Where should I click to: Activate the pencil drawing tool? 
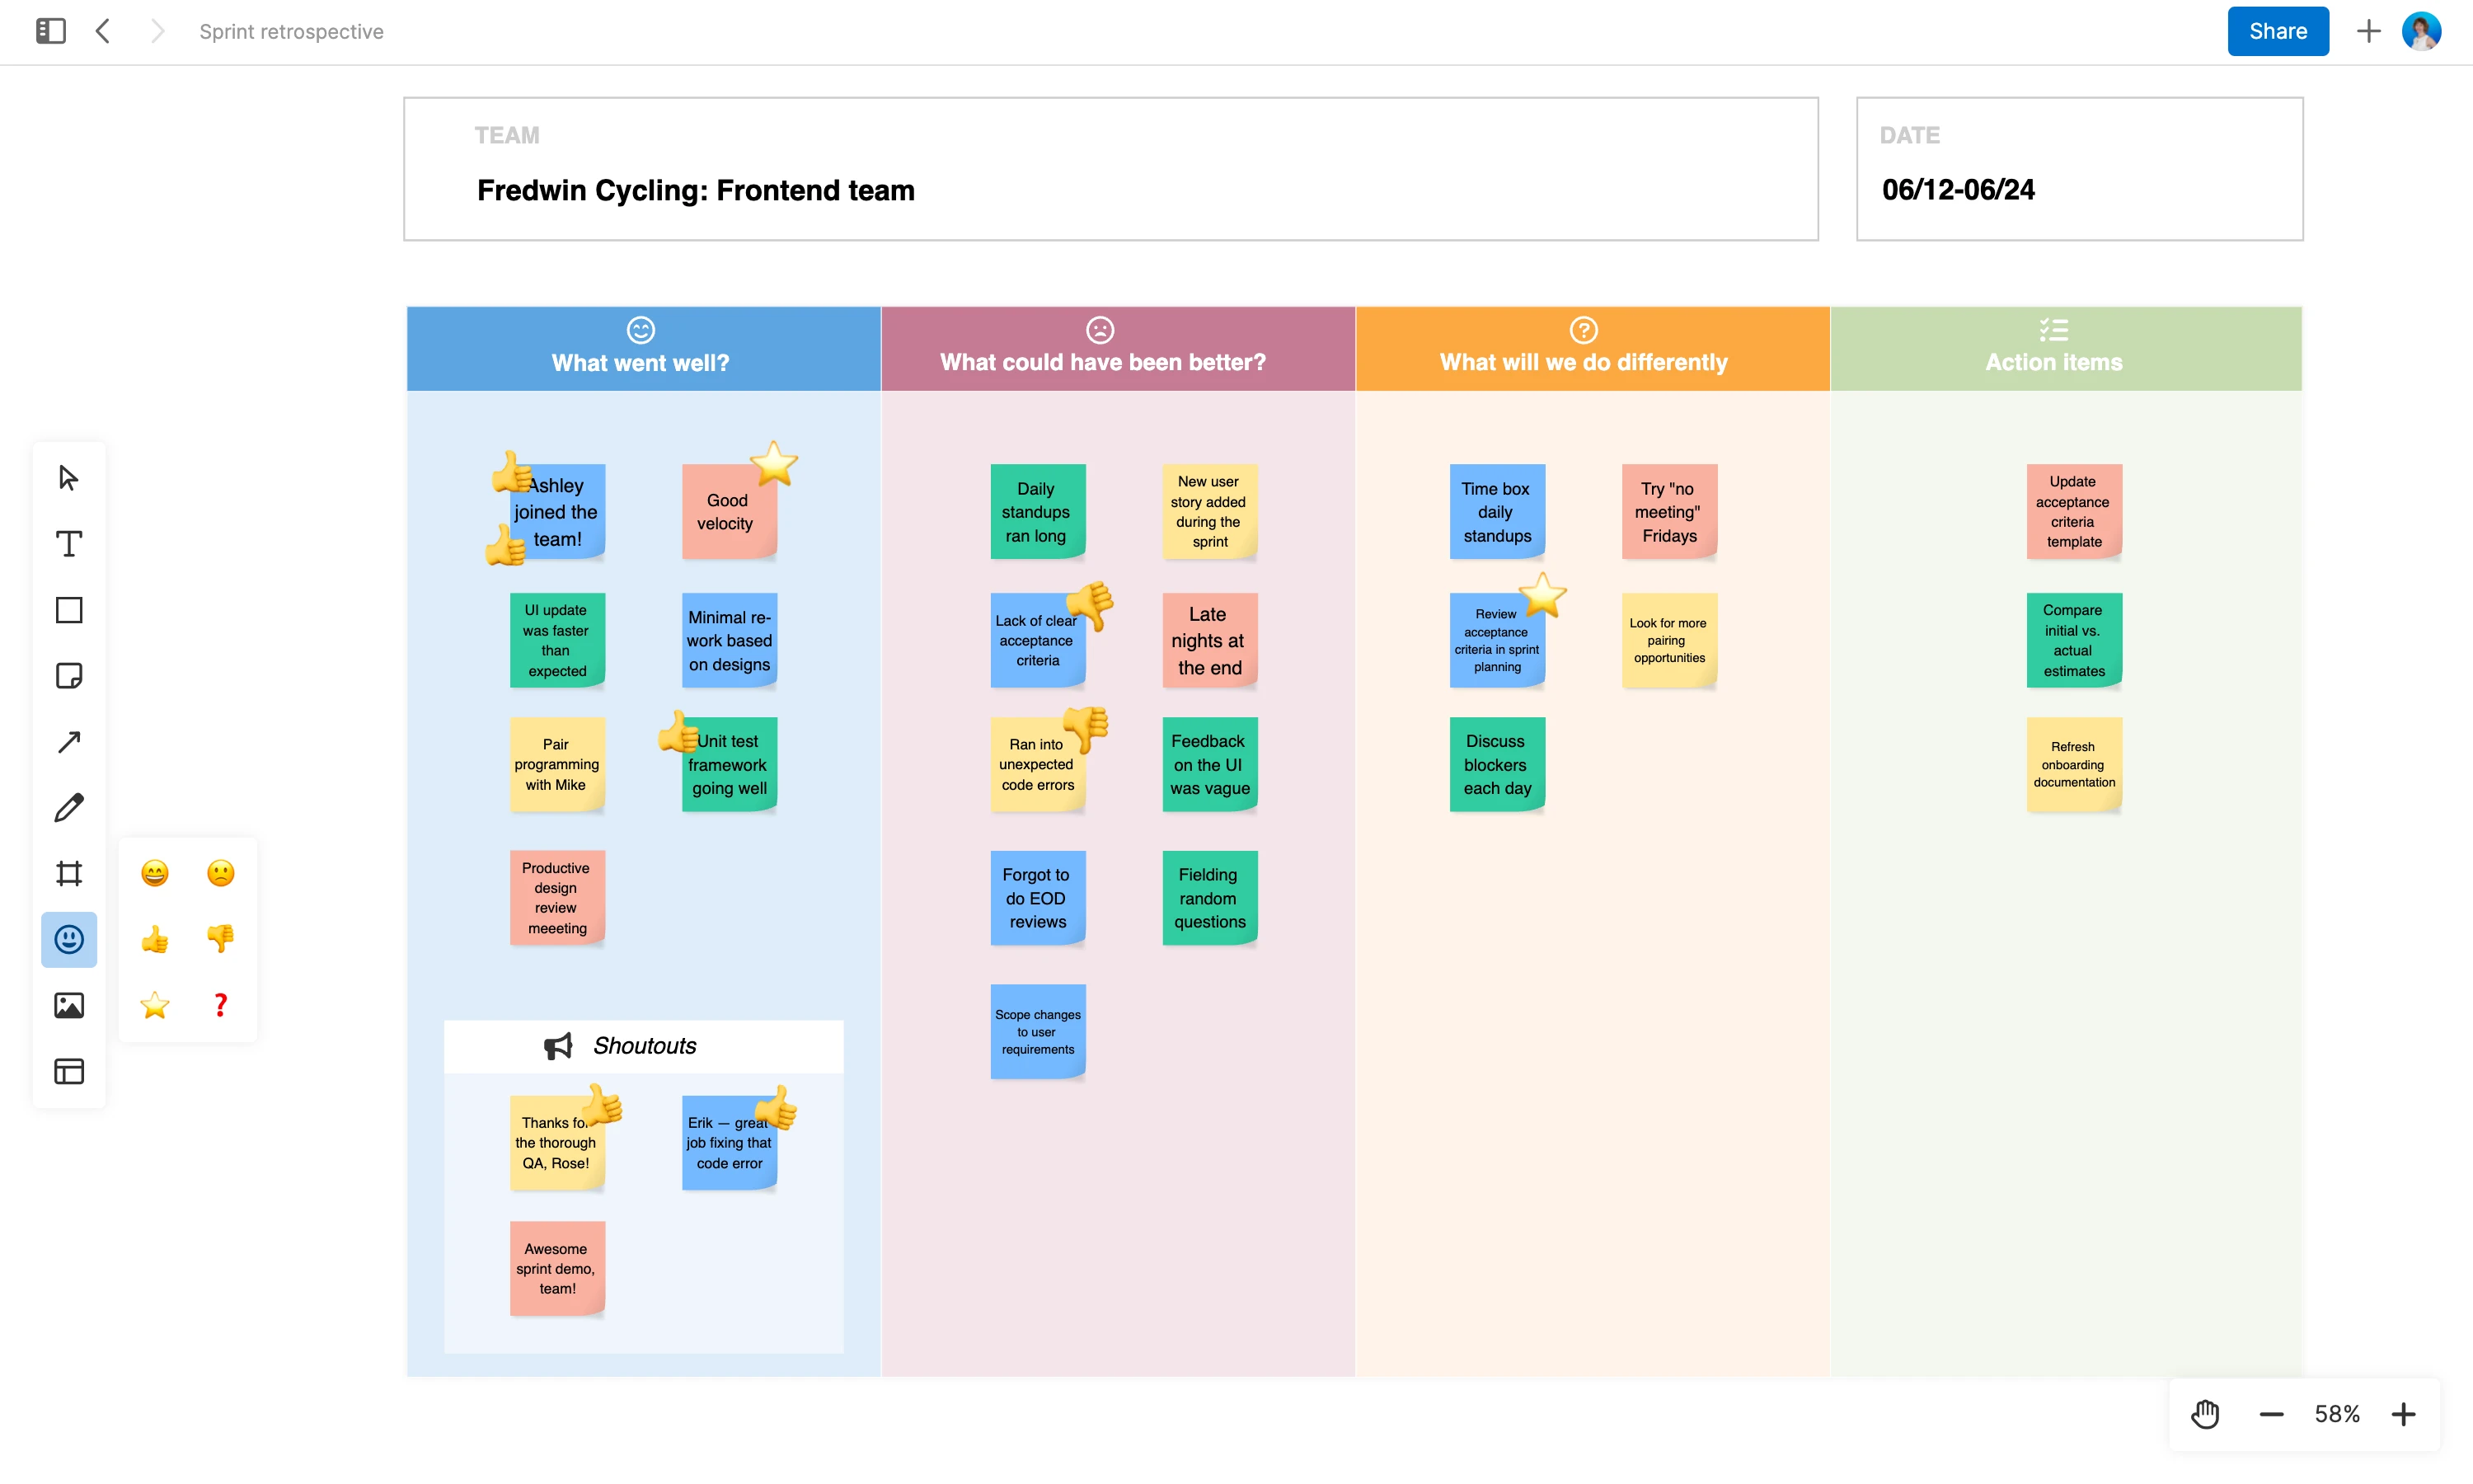point(68,808)
